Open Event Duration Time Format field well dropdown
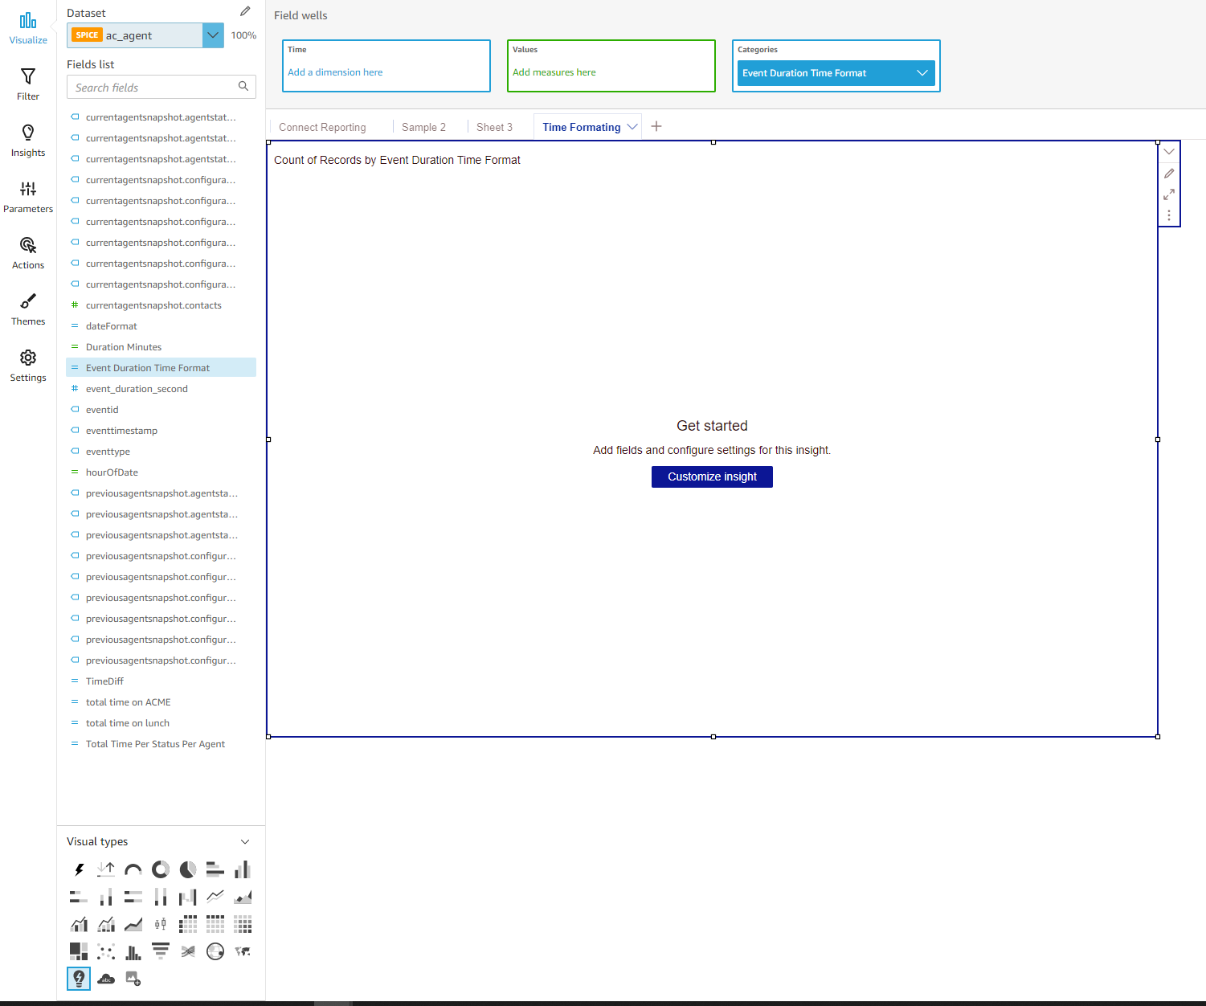Screen dimensions: 1206x1006 click(x=922, y=73)
